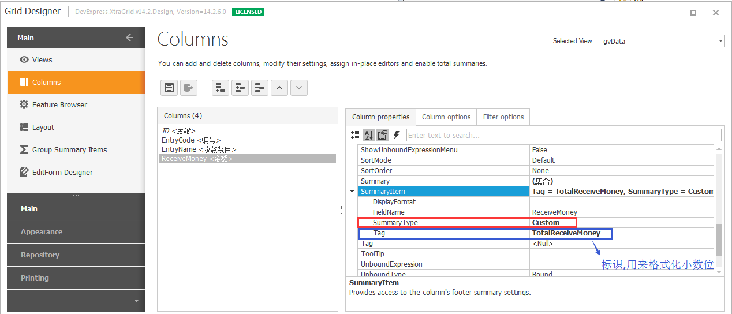This screenshot has width=732, height=314.
Task: Click the SummaryType value Custom
Action: point(546,222)
